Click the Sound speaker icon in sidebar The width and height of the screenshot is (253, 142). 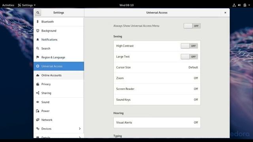(x=38, y=102)
